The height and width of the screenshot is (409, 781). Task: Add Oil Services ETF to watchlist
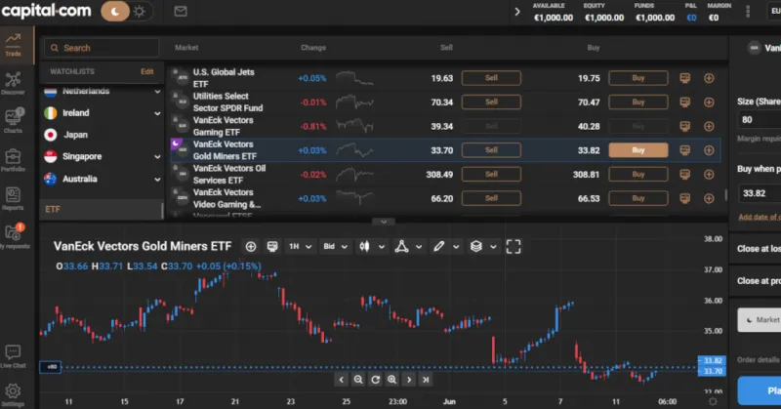pos(709,175)
